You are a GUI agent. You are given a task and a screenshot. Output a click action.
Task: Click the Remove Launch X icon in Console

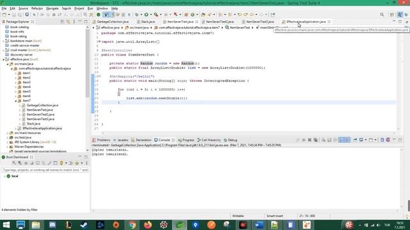coord(309,140)
